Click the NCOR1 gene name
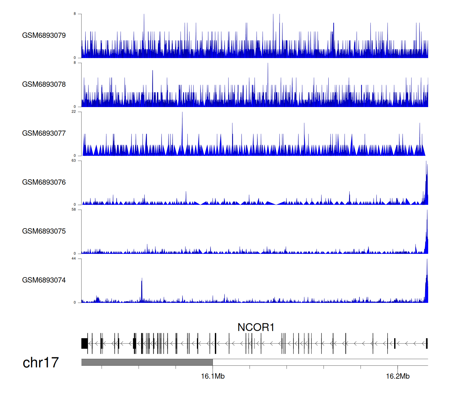Screen dimensions: 451x397 click(x=256, y=327)
